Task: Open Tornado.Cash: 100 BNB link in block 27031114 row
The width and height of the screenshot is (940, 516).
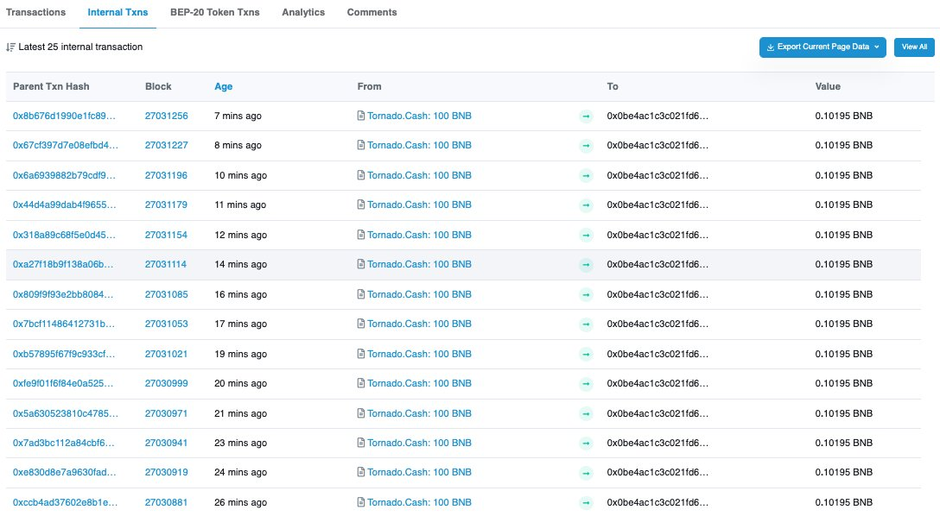Action: tap(419, 265)
